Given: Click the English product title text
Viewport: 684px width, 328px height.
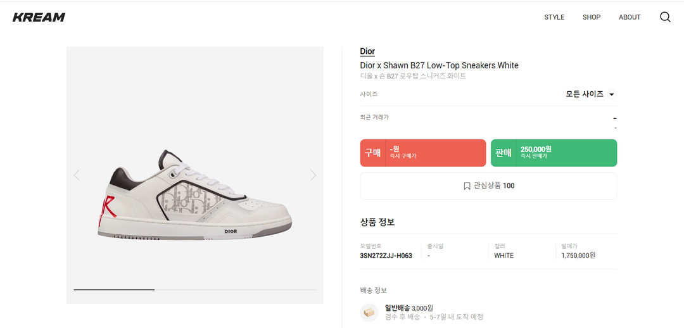Looking at the screenshot, I should pos(439,65).
